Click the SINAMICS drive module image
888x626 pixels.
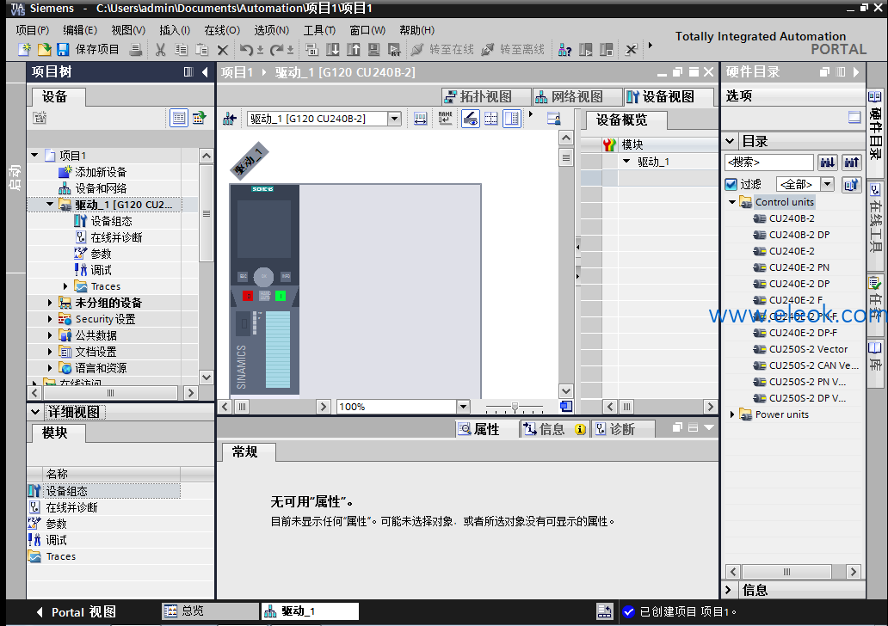click(264, 289)
